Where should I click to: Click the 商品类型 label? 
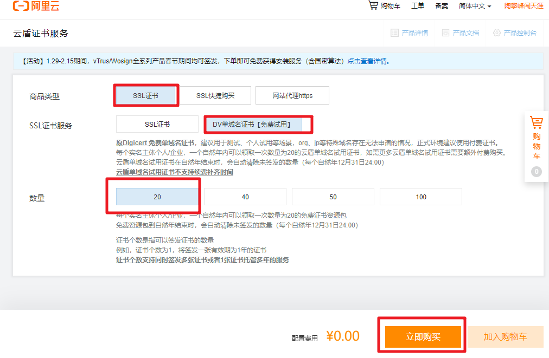pyautogui.click(x=44, y=96)
